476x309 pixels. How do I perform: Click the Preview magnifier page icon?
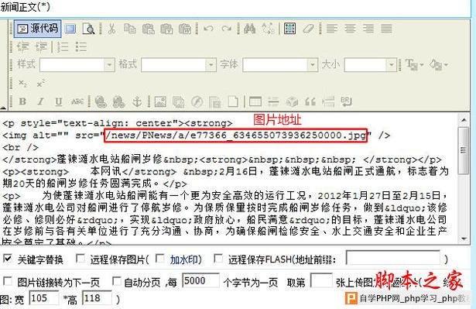pyautogui.click(x=89, y=29)
